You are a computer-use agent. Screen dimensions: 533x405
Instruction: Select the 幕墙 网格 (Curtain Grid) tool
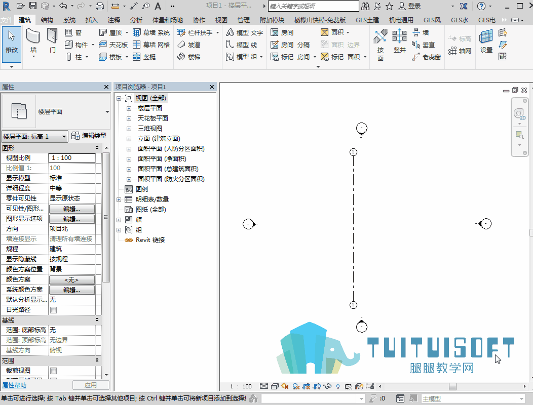(x=151, y=45)
